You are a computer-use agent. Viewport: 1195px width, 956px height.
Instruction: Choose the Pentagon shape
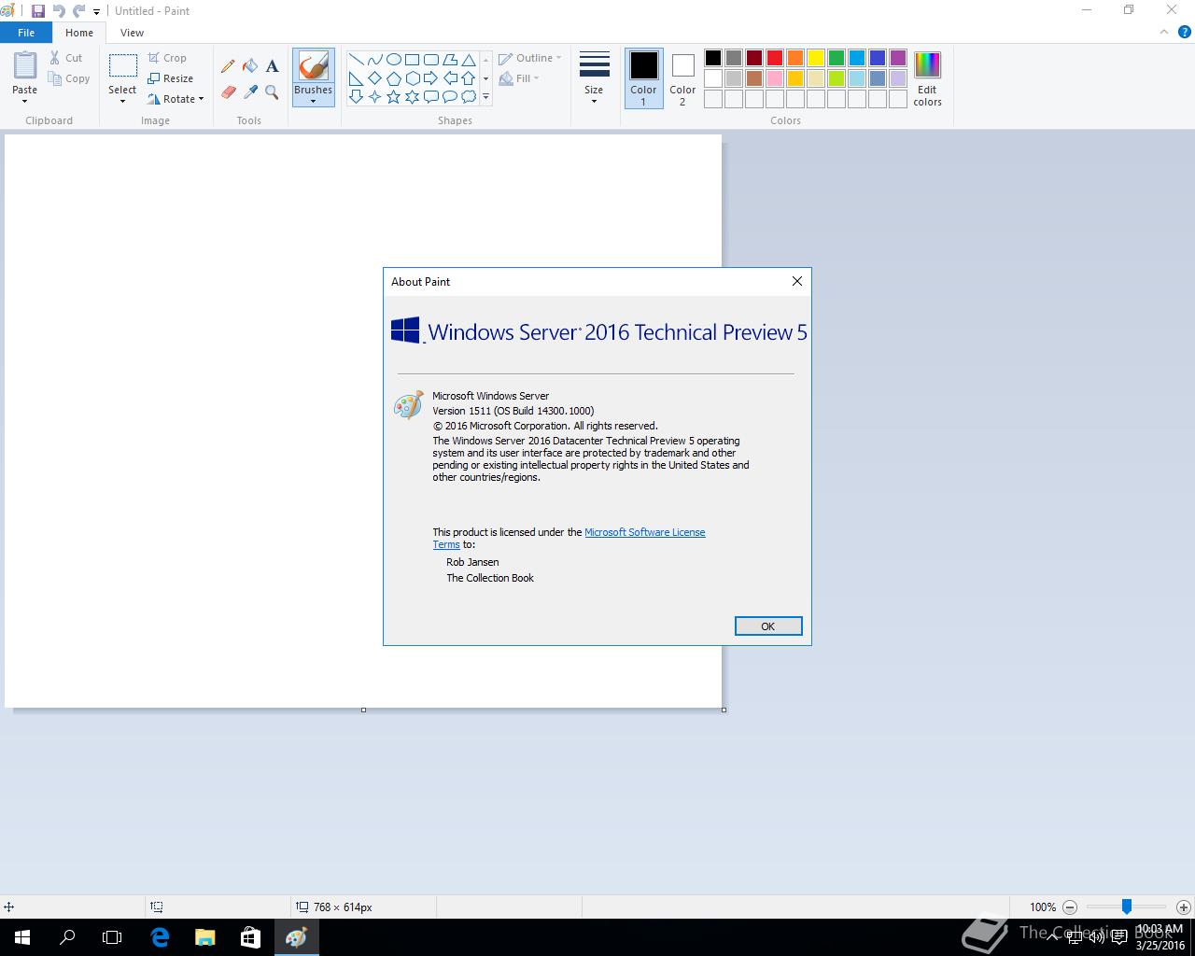[393, 77]
